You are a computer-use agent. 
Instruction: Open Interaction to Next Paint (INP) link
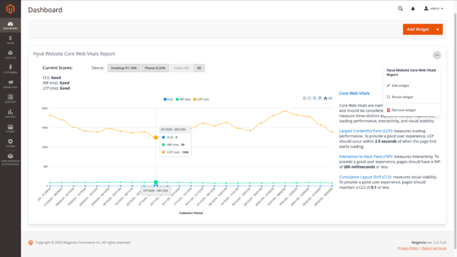click(x=365, y=157)
